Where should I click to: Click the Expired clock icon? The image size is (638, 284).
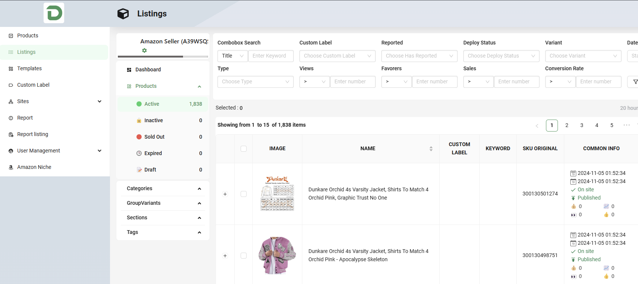[x=139, y=153]
